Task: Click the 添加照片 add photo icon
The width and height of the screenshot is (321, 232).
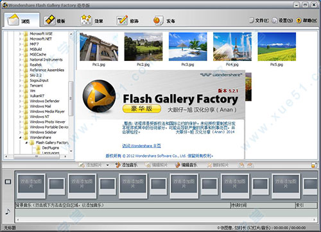Action: click(82, 165)
